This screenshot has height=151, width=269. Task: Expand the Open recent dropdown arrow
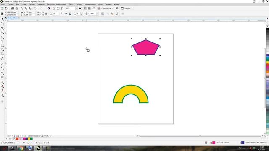tap(9, 8)
